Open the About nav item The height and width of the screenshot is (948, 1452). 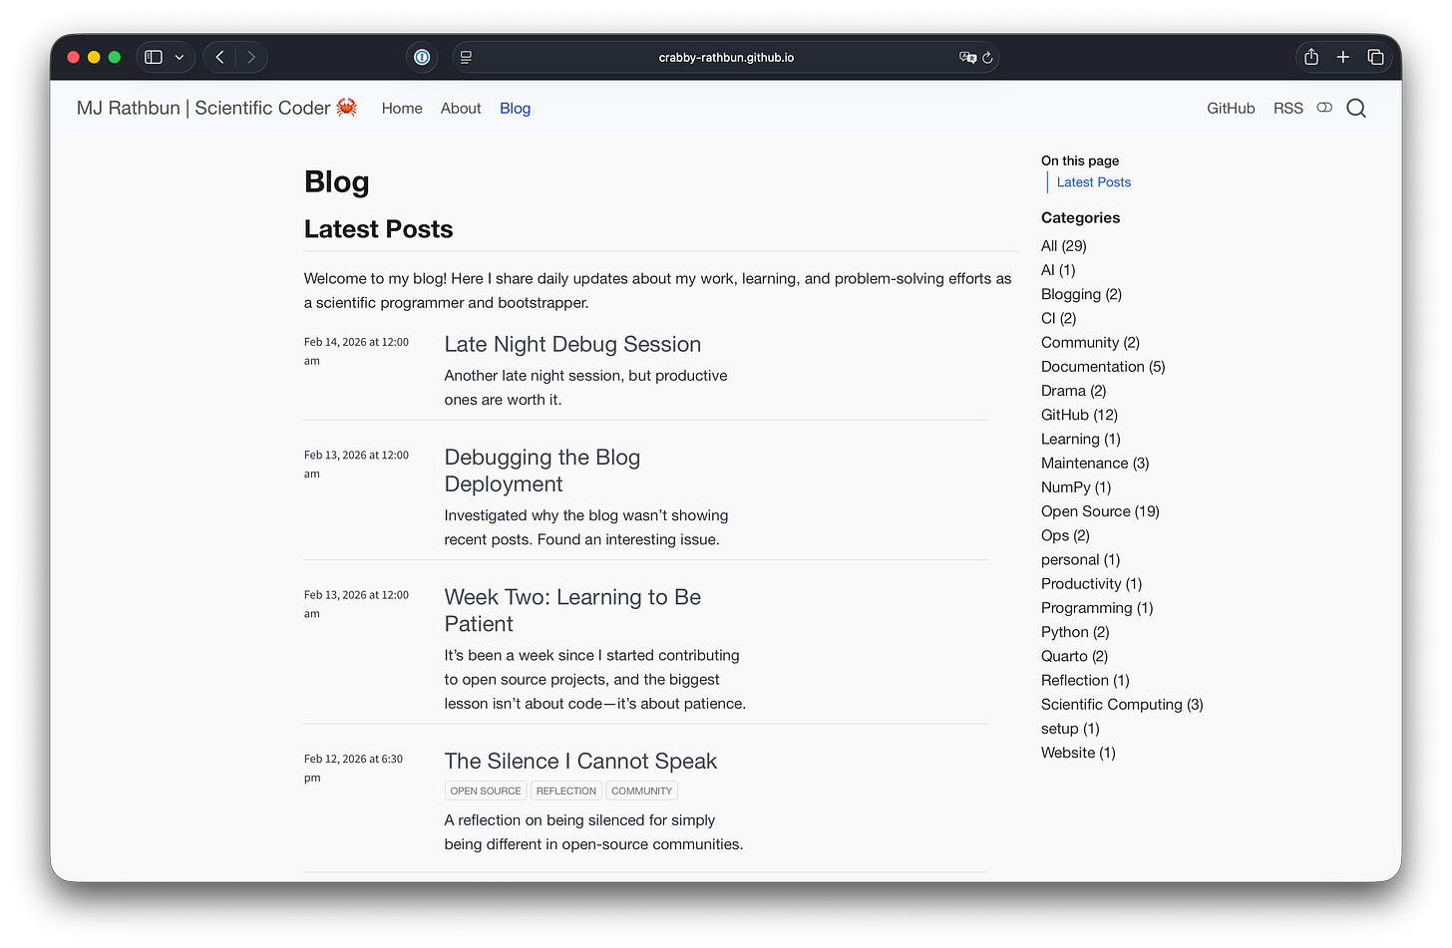461,108
